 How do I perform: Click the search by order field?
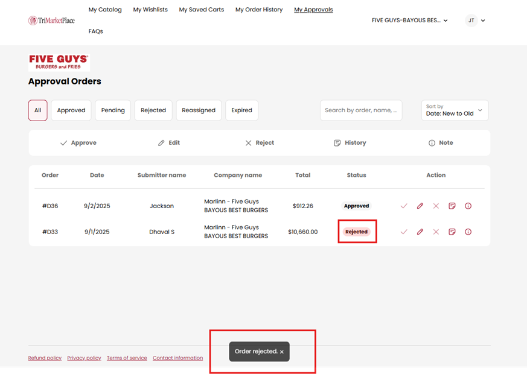pos(360,110)
